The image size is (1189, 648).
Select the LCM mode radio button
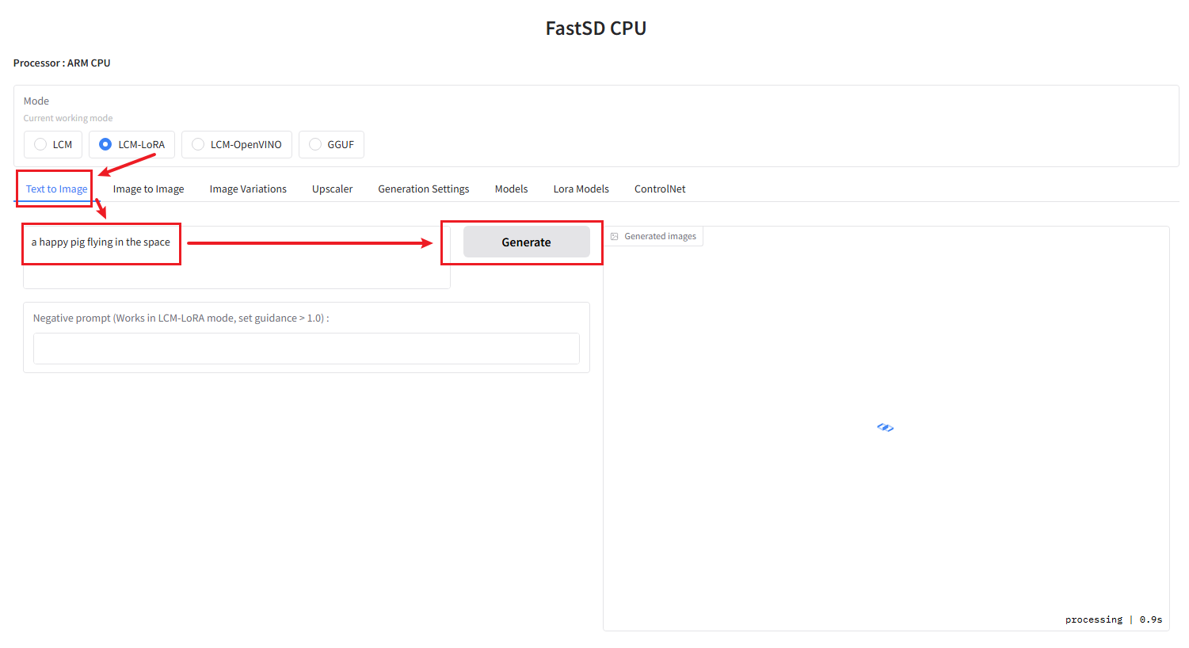click(x=41, y=144)
